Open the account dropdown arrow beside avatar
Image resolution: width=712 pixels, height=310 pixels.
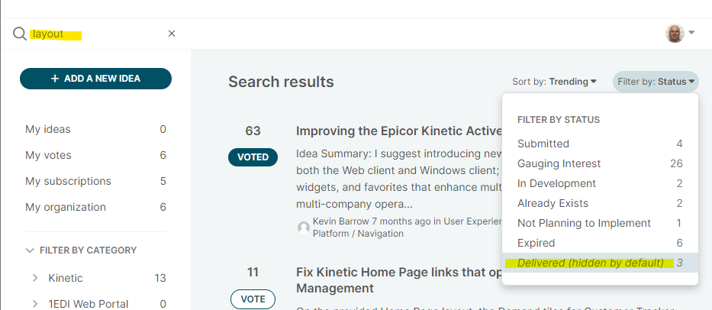691,32
